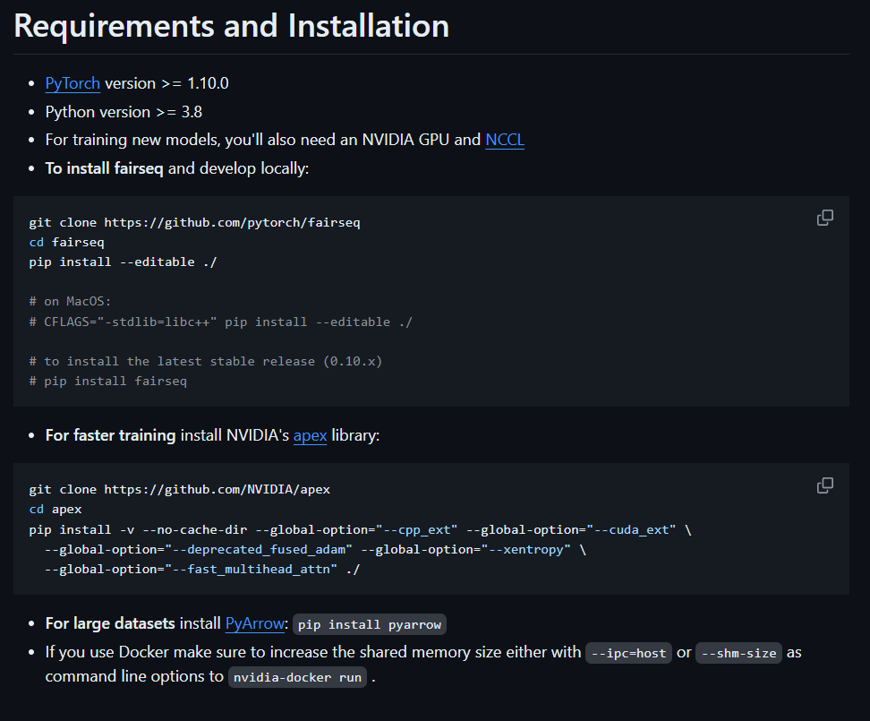Click 'For large datasets' bold text
Screen dimensions: 870x721
click(x=110, y=623)
